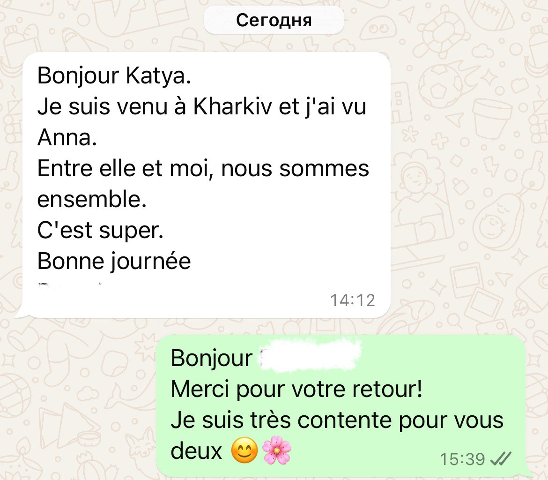Tap 'Je suis très contente' text
Screen dimensions: 548x480
click(x=282, y=420)
